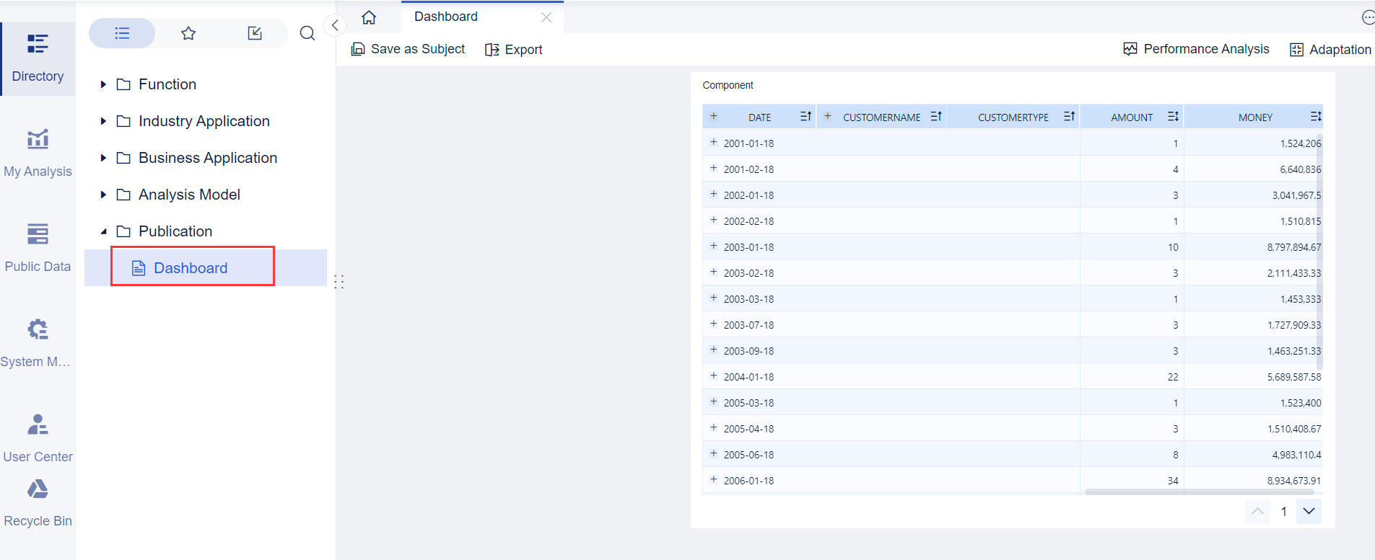Screen dimensions: 1375x560
Task: Go to next page with down arrow
Action: click(x=1309, y=511)
